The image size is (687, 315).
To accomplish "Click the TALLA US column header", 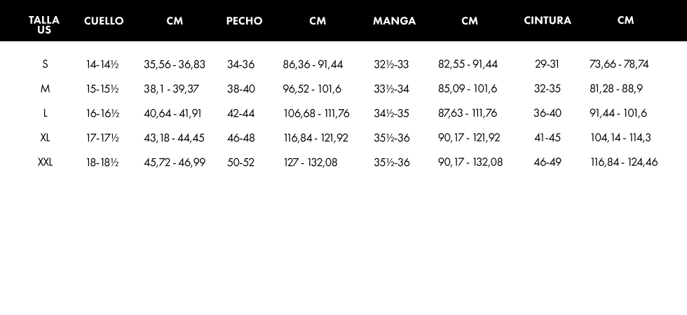I will point(44,24).
